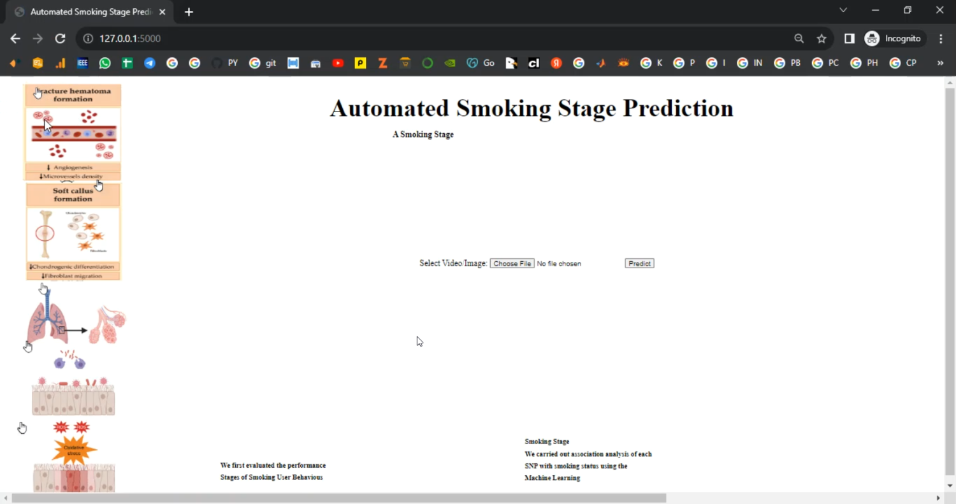Click the 'Automated Smoking Stage Prediction' heading
Screen dimensions: 956x504
[x=532, y=108]
